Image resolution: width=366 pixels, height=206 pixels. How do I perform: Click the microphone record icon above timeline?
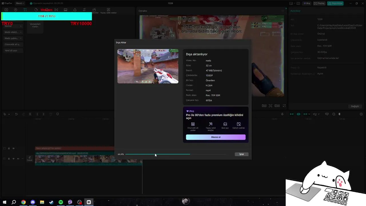[x=282, y=114]
